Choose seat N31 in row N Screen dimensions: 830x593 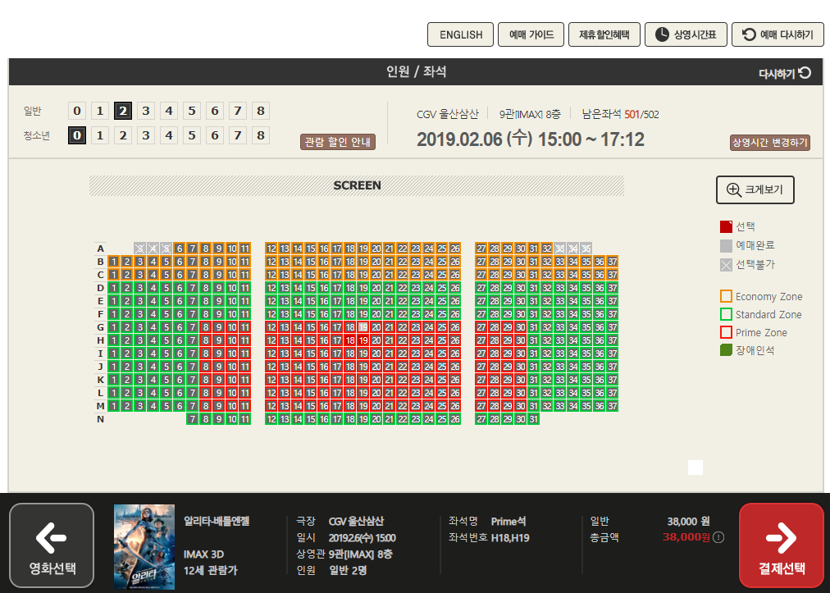(534, 419)
